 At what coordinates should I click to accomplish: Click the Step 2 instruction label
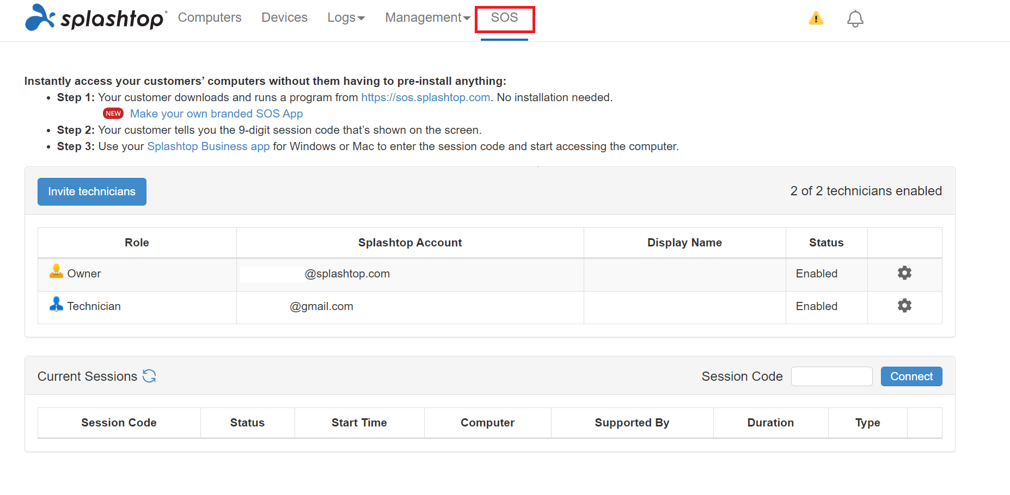point(76,130)
